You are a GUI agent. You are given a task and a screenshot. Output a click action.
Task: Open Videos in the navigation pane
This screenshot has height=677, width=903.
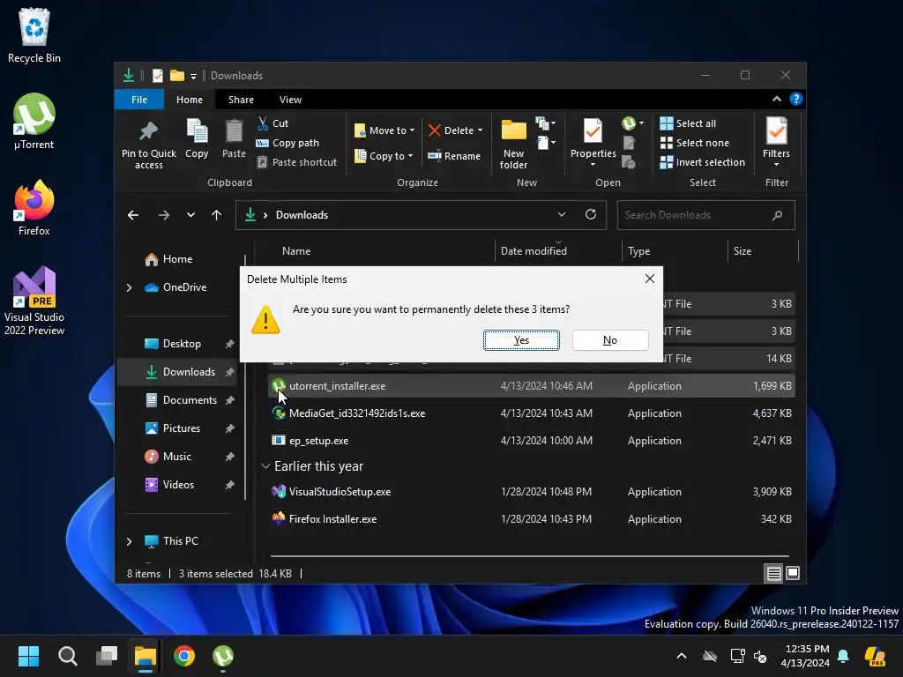pos(178,485)
